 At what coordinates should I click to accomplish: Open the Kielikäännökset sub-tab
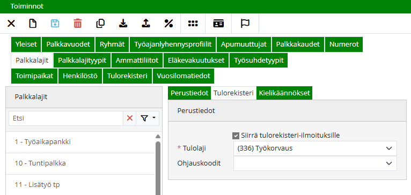click(x=284, y=93)
